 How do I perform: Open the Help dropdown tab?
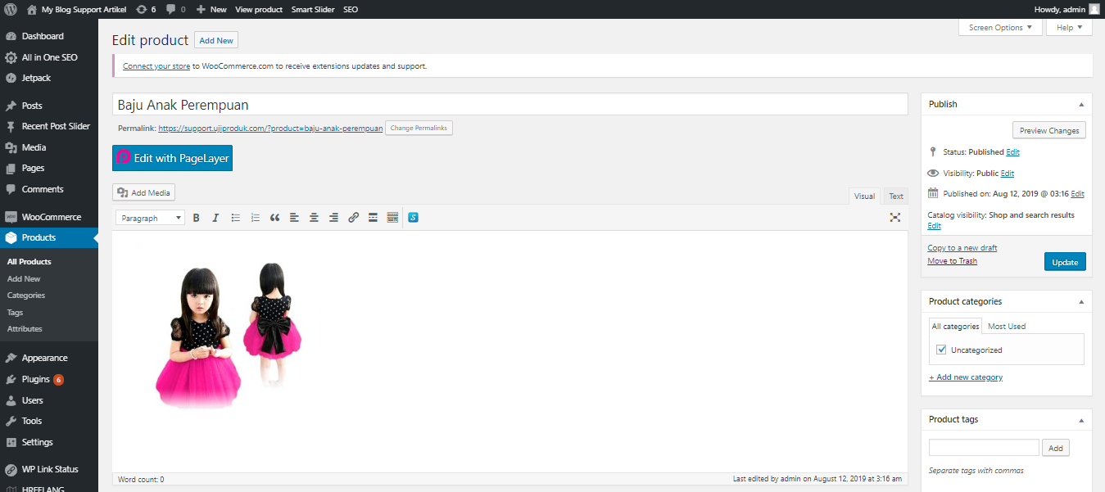(x=1069, y=28)
